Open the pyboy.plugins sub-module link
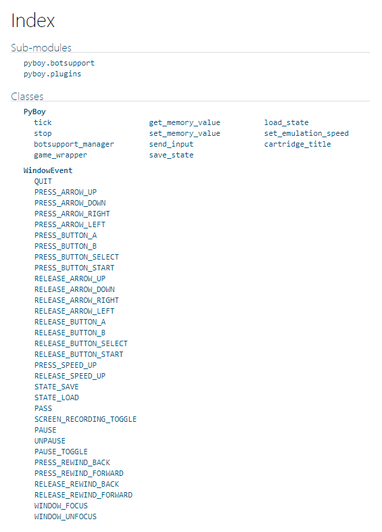 point(52,74)
